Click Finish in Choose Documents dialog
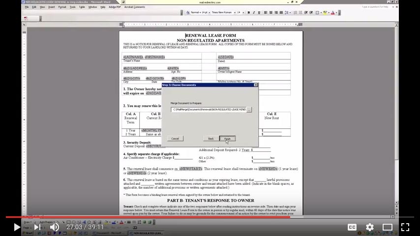420x236 pixels. [227, 139]
